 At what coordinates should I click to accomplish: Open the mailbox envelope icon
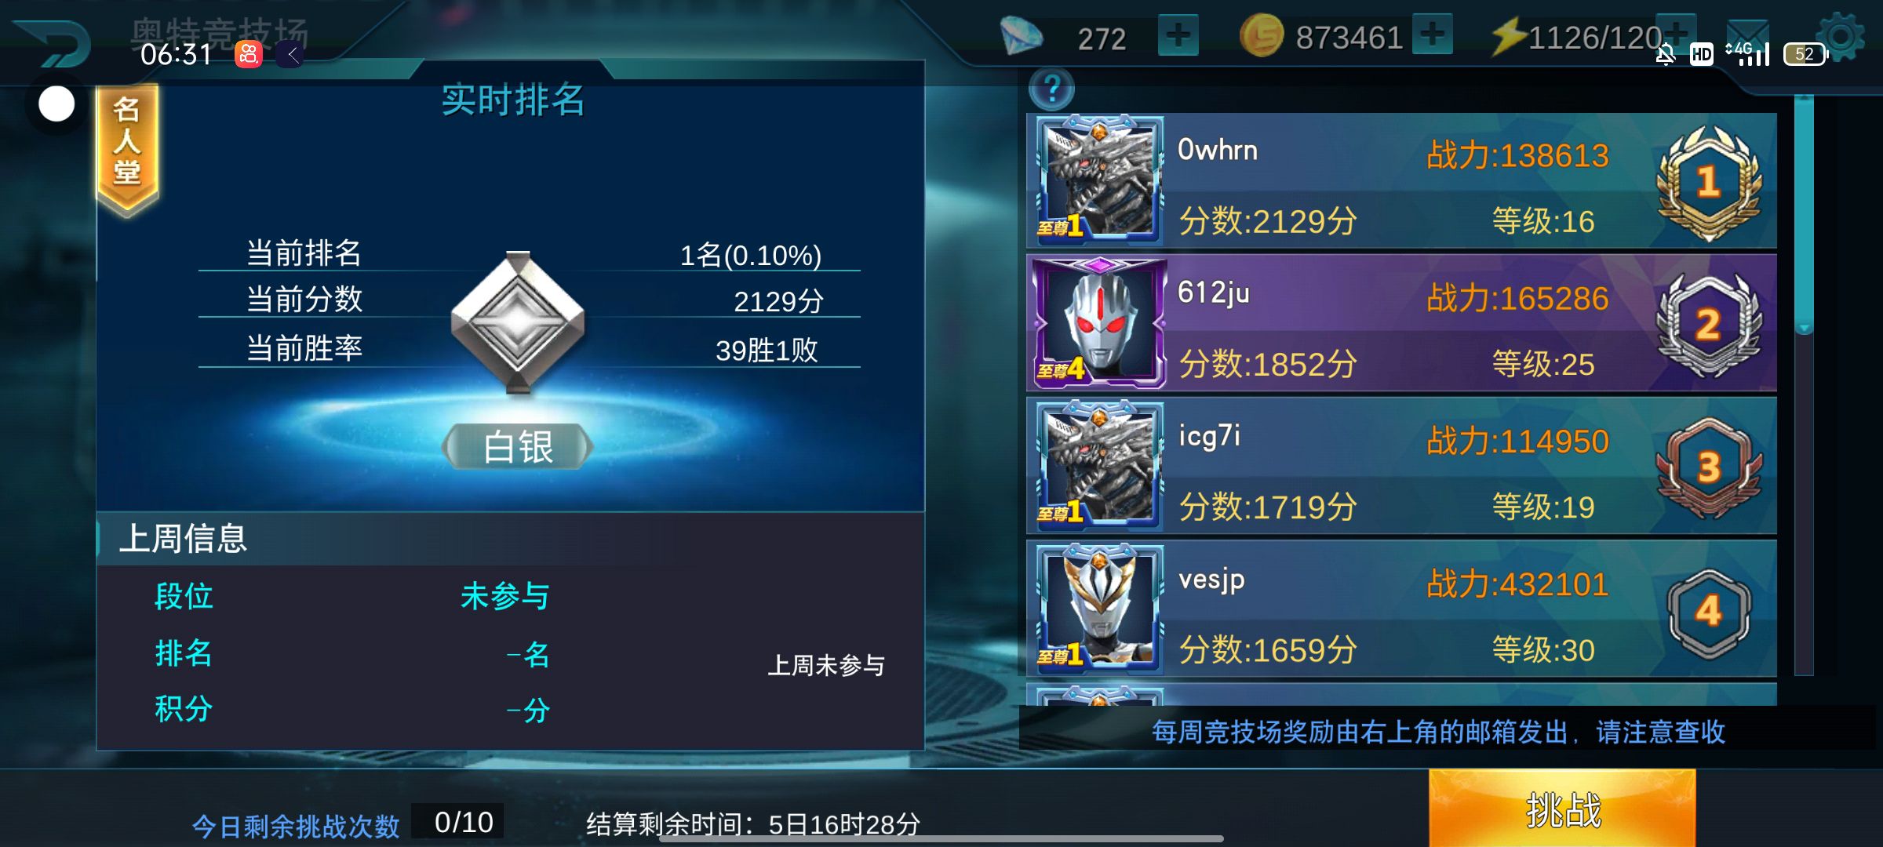[x=1748, y=38]
